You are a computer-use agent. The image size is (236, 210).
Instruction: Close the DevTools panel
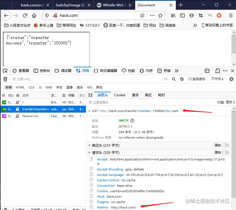tap(233, 71)
